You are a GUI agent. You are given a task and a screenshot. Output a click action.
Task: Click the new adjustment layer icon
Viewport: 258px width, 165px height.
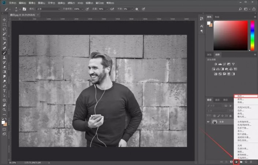[x=236, y=161]
